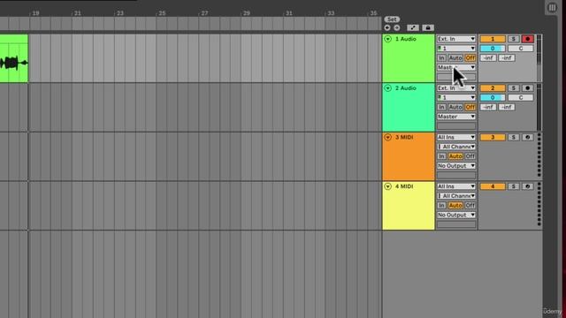This screenshot has height=318, width=566.
Task: Collapse the 4 MIDI track with its triangle
Action: pos(387,186)
